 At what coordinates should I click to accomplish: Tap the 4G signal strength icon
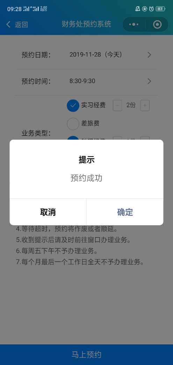[35, 9]
